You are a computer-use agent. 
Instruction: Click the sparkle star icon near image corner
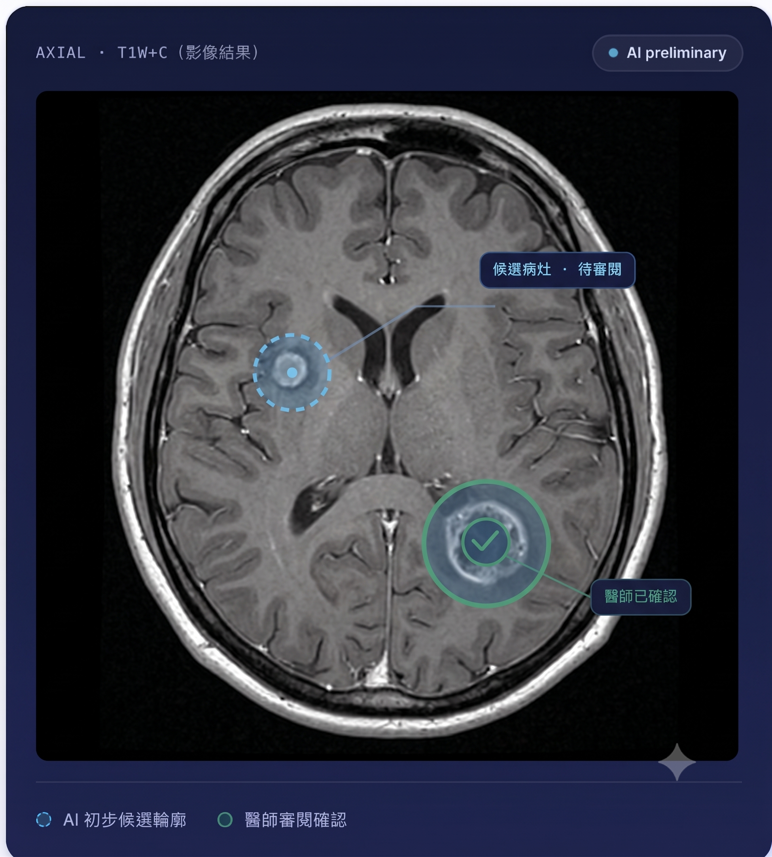[677, 762]
